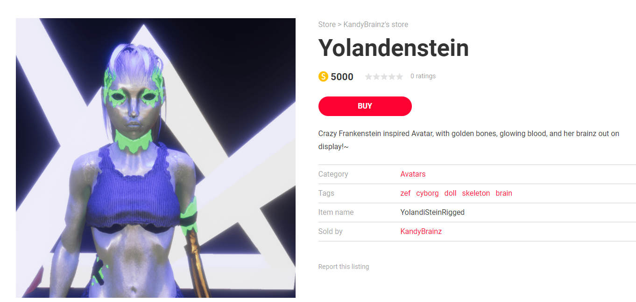636x302 pixels.
Task: Click the item name YolandiSteinRigged
Action: point(432,212)
